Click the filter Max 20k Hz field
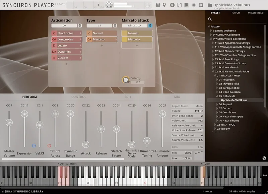 point(182,158)
